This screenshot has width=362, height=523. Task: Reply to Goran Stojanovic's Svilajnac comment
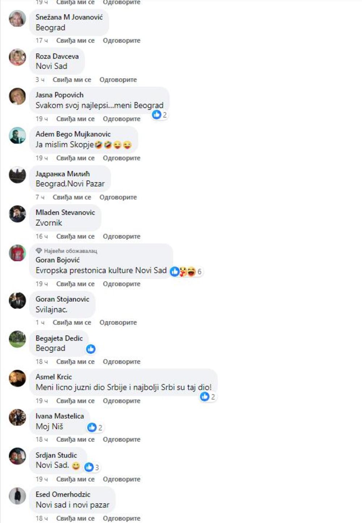(118, 322)
